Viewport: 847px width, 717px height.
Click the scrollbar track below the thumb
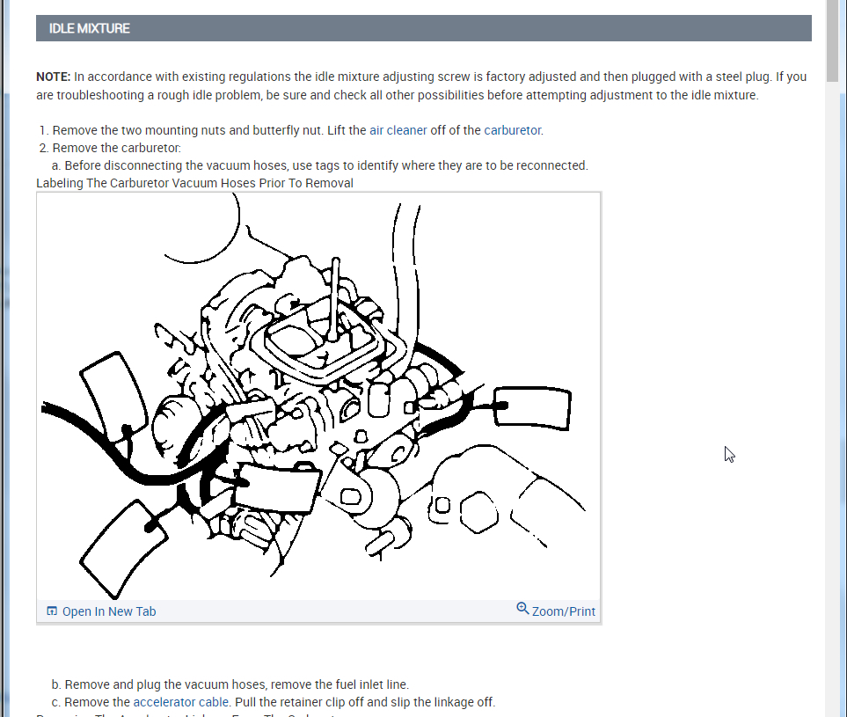click(833, 399)
